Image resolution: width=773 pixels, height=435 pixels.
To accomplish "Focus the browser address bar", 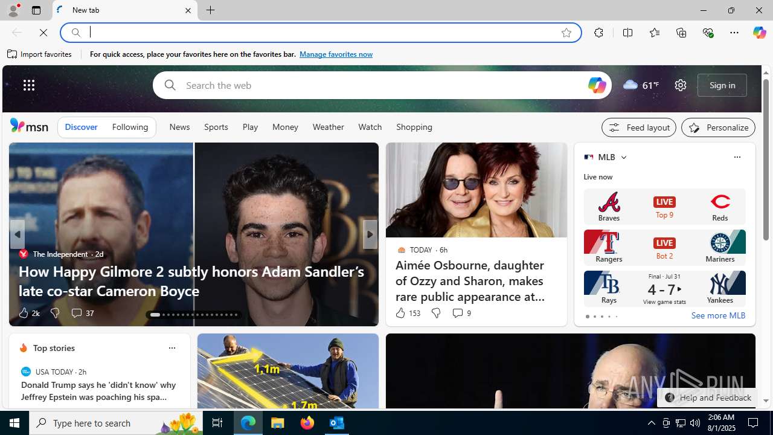I will (320, 33).
